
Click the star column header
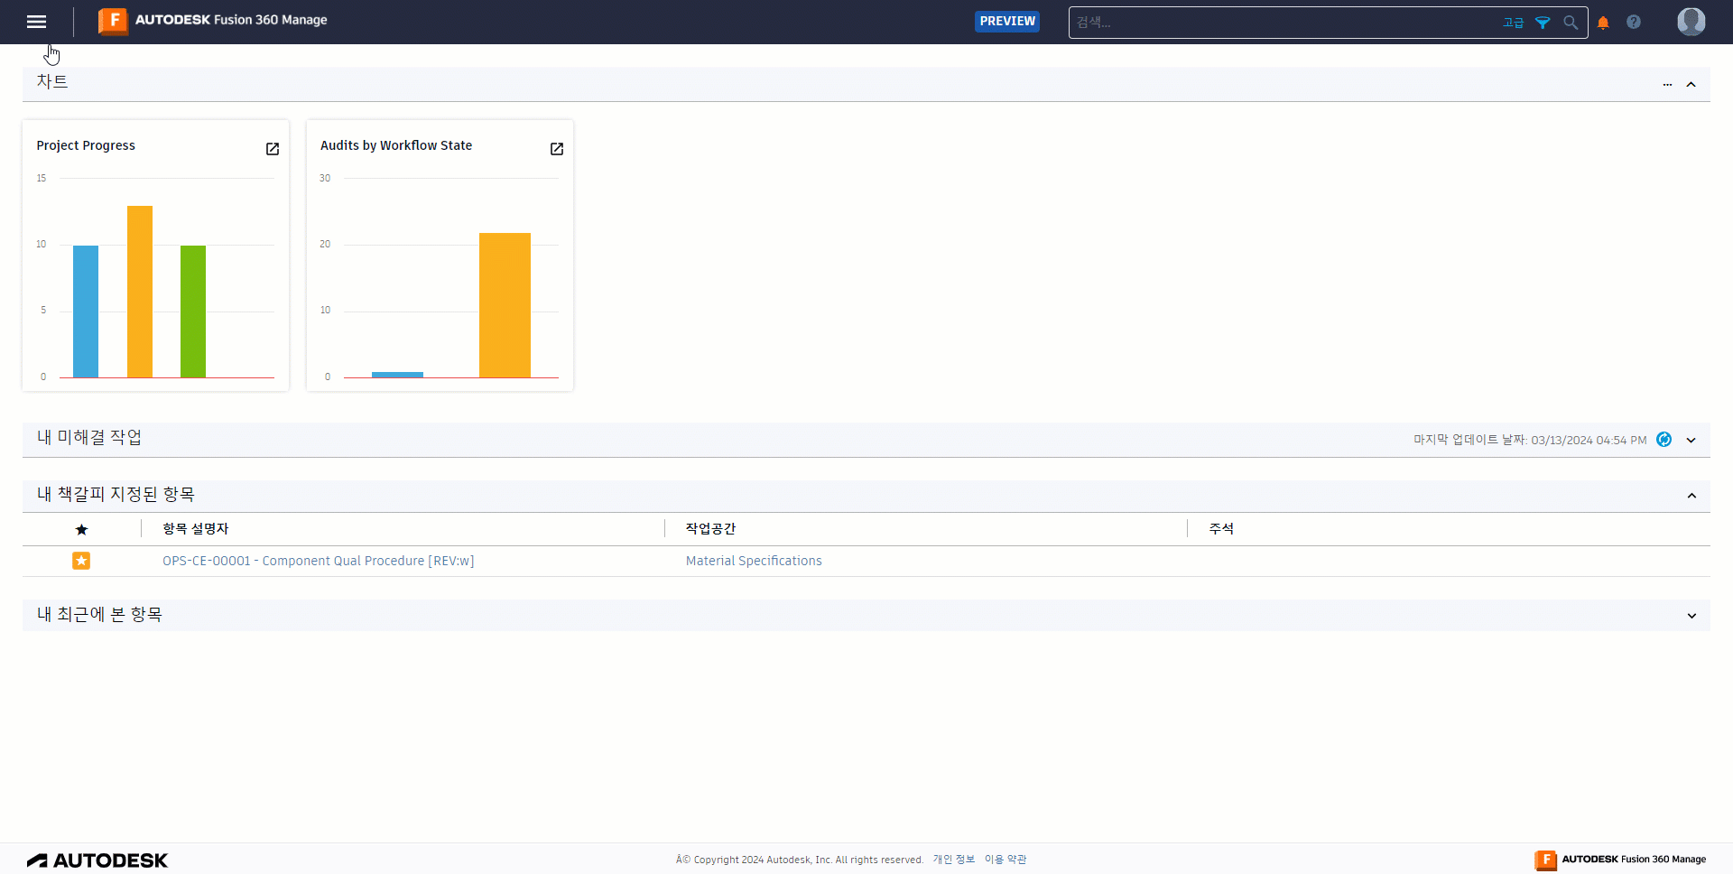[x=81, y=529]
